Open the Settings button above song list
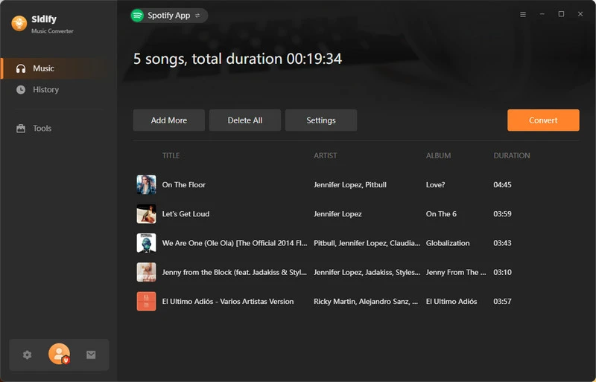596x382 pixels. (321, 120)
